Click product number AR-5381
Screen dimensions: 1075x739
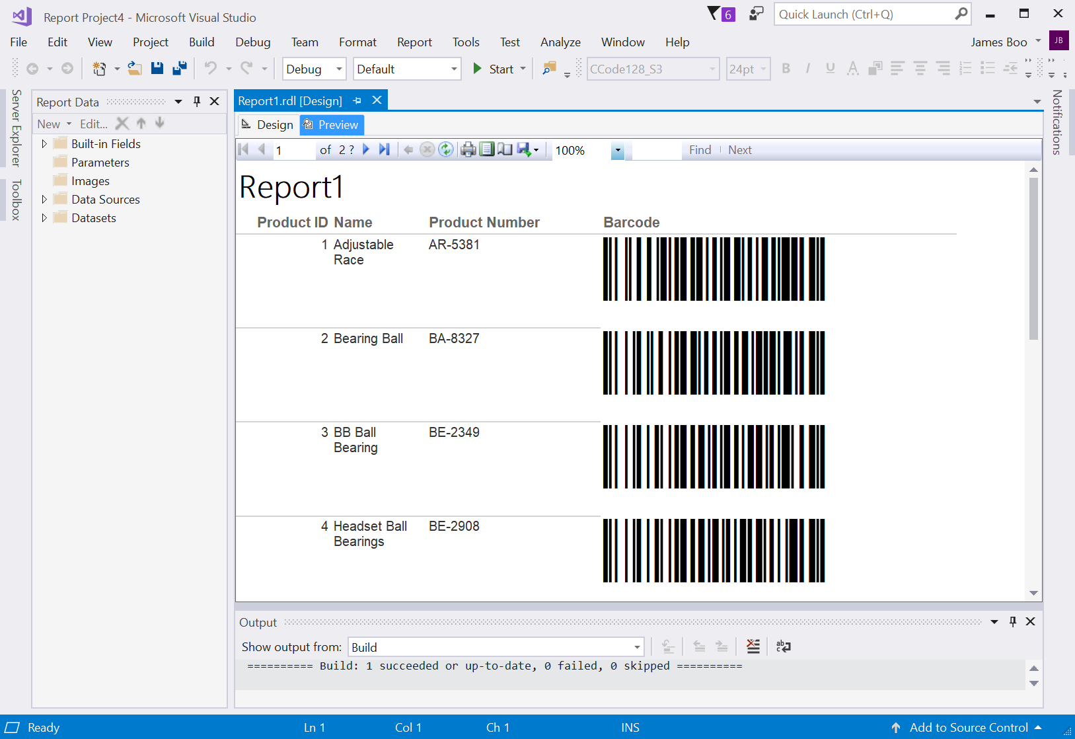pos(454,245)
